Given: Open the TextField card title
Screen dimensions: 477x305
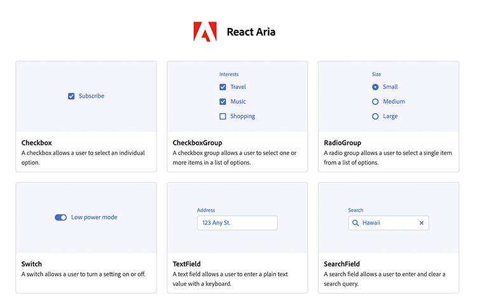Looking at the screenshot, I should (x=187, y=264).
